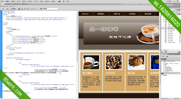
Task: Open the 设计器 workspace switcher
Action: coord(170,1)
